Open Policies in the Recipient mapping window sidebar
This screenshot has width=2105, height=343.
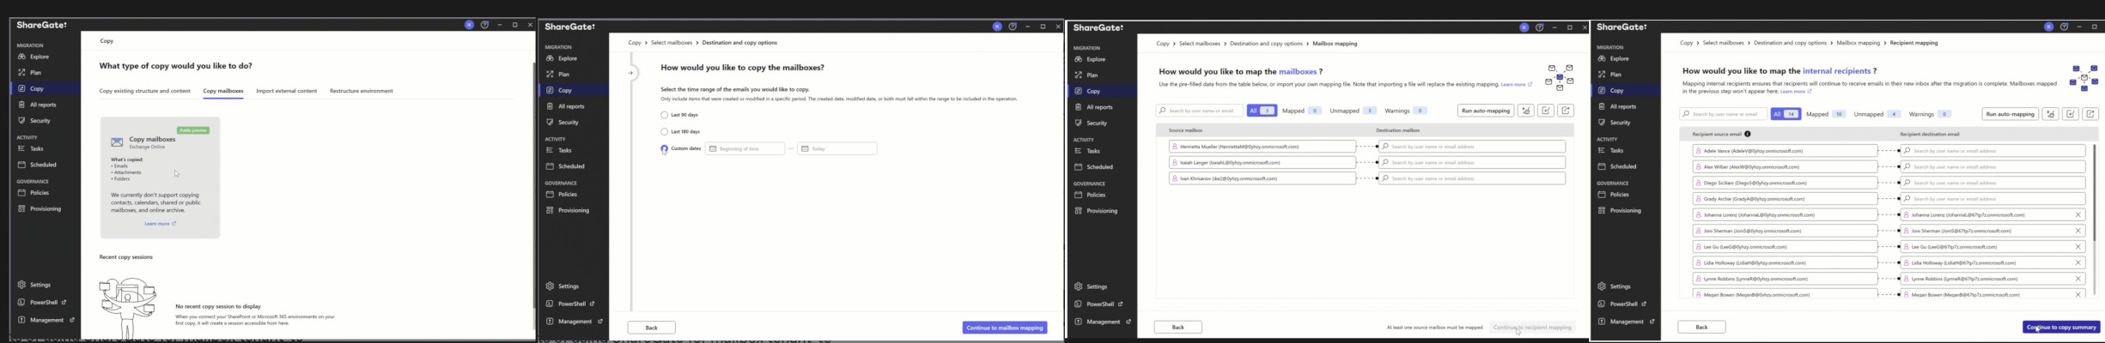click(1619, 195)
